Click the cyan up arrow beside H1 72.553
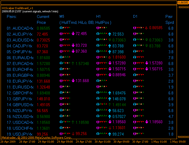 [x=110, y=34]
